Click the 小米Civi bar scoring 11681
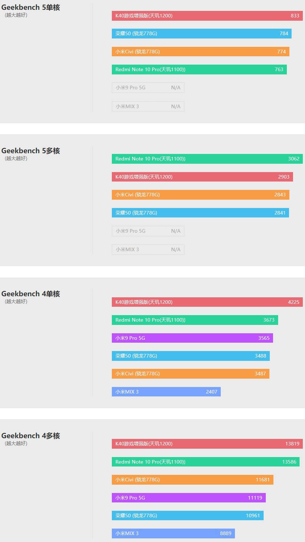The height and width of the screenshot is (542, 305). tap(192, 480)
